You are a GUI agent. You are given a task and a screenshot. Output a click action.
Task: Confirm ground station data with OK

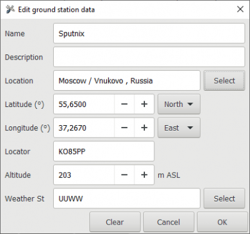click(x=222, y=222)
